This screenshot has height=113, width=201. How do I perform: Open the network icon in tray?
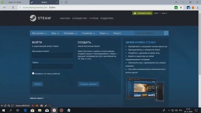173,110
